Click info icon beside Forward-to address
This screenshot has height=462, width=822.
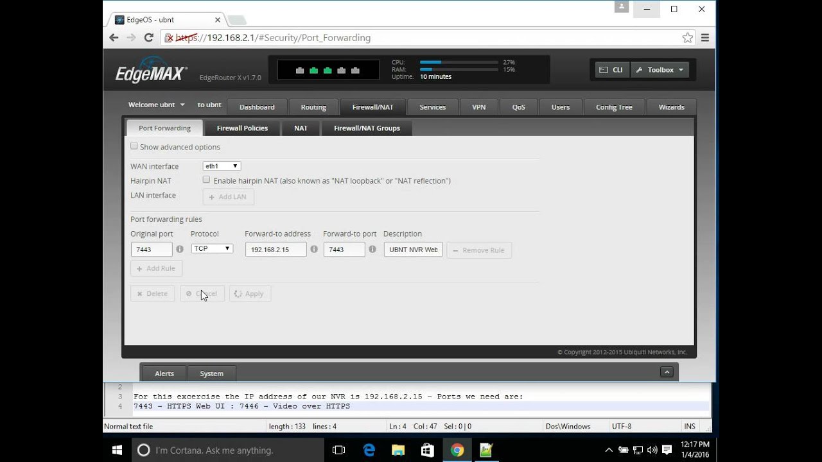(314, 249)
